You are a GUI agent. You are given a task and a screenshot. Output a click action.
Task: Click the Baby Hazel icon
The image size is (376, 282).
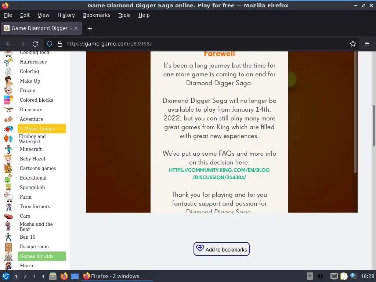(8, 159)
